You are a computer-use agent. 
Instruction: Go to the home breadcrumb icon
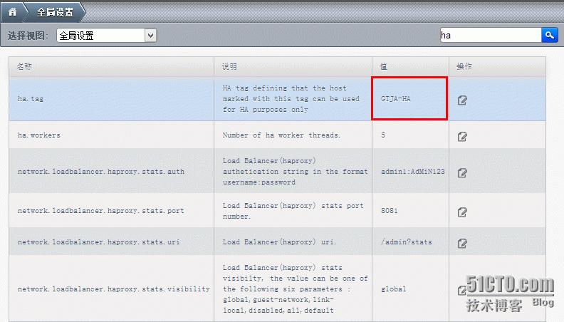pyautogui.click(x=13, y=12)
